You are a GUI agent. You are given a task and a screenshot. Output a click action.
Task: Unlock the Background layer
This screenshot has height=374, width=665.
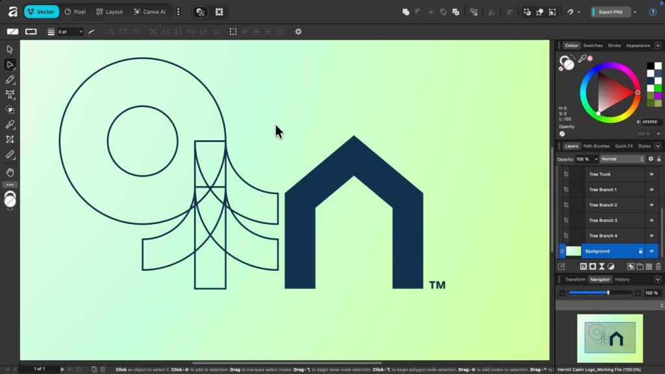tap(640, 251)
